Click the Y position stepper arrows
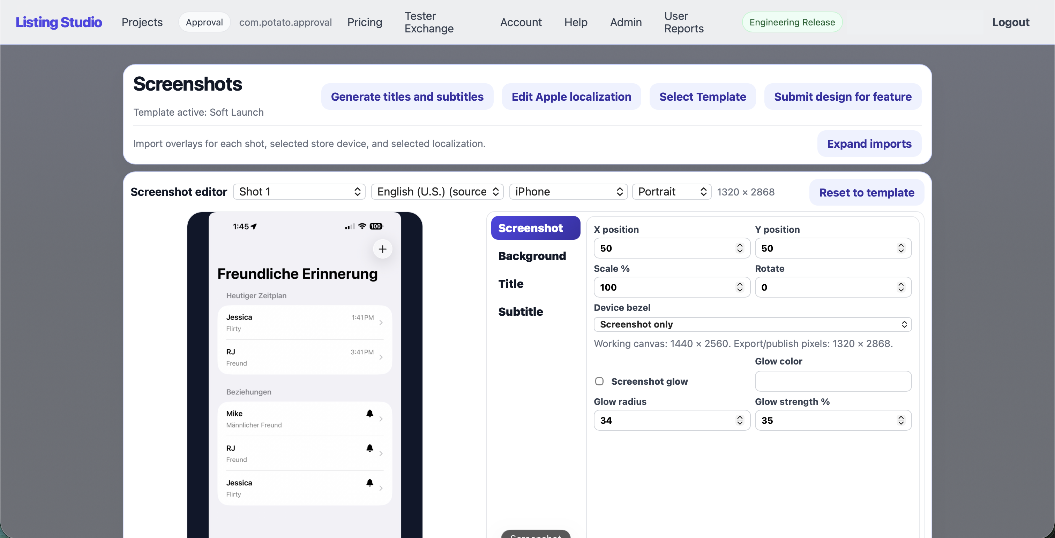Screen dimensions: 1055x538 [x=900, y=248]
